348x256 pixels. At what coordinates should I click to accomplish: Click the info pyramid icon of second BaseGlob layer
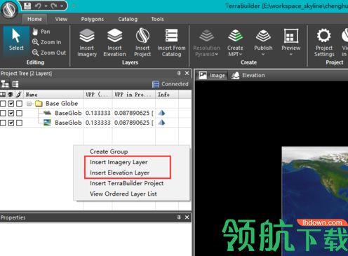[161, 123]
